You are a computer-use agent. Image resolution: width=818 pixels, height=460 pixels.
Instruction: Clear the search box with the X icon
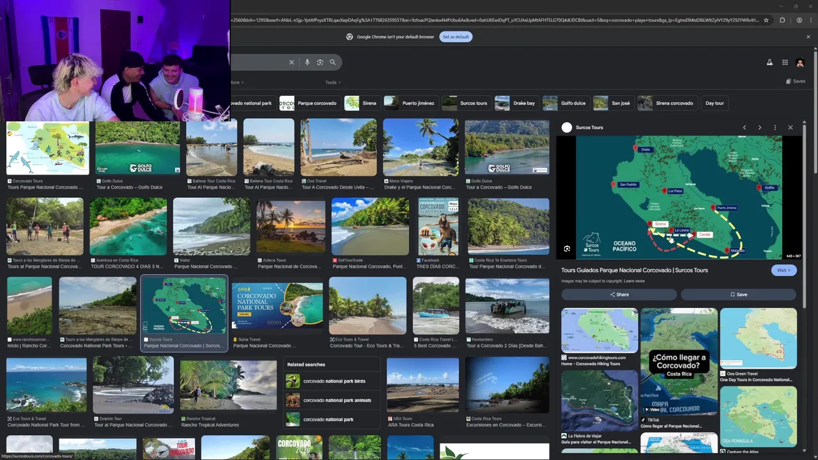[291, 62]
